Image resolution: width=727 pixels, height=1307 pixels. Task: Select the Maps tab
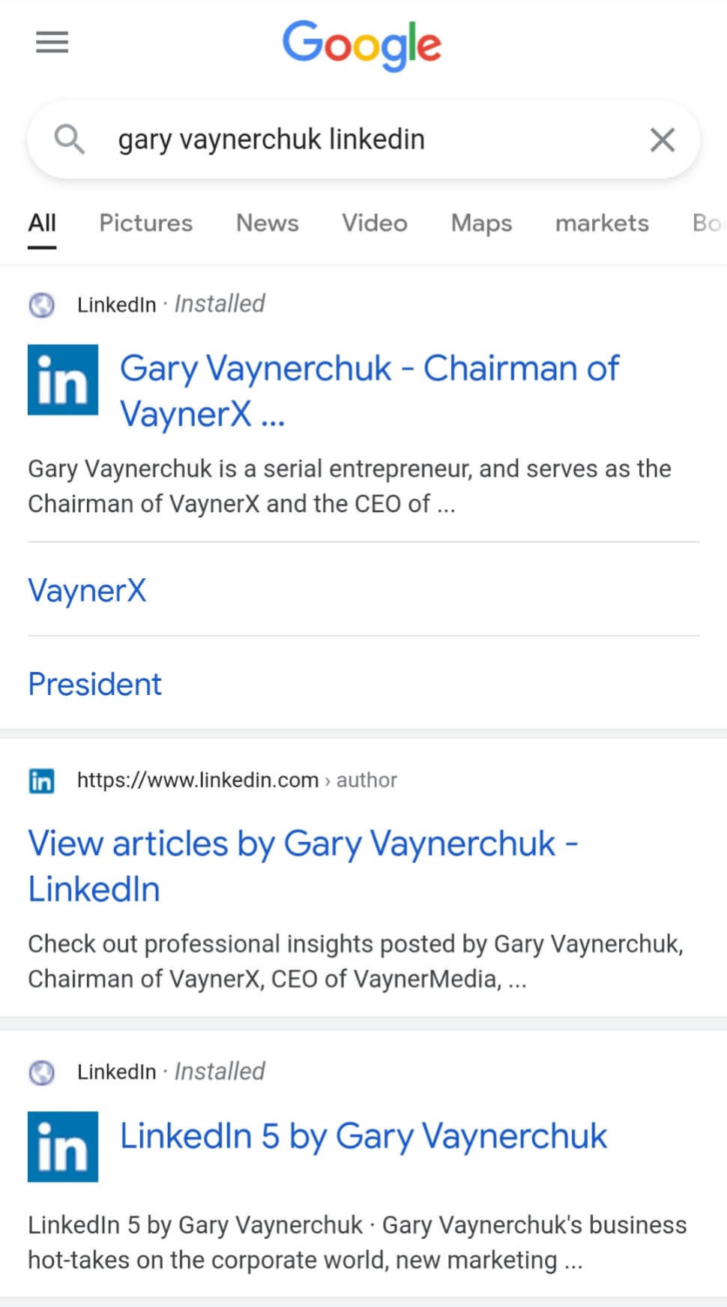(481, 223)
